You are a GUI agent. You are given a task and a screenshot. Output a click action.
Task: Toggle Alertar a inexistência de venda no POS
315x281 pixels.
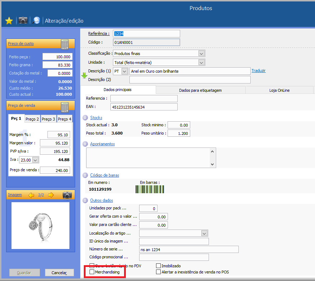coord(159,272)
